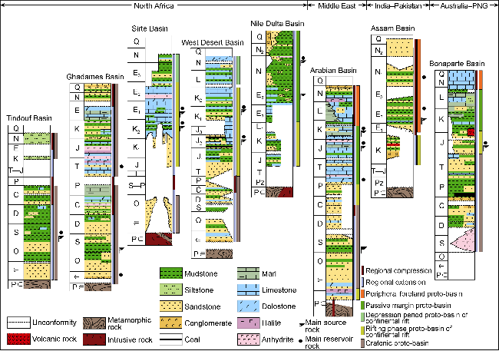Select the Dolostone legend pattern box
499x351 pixels.
pos(250,305)
